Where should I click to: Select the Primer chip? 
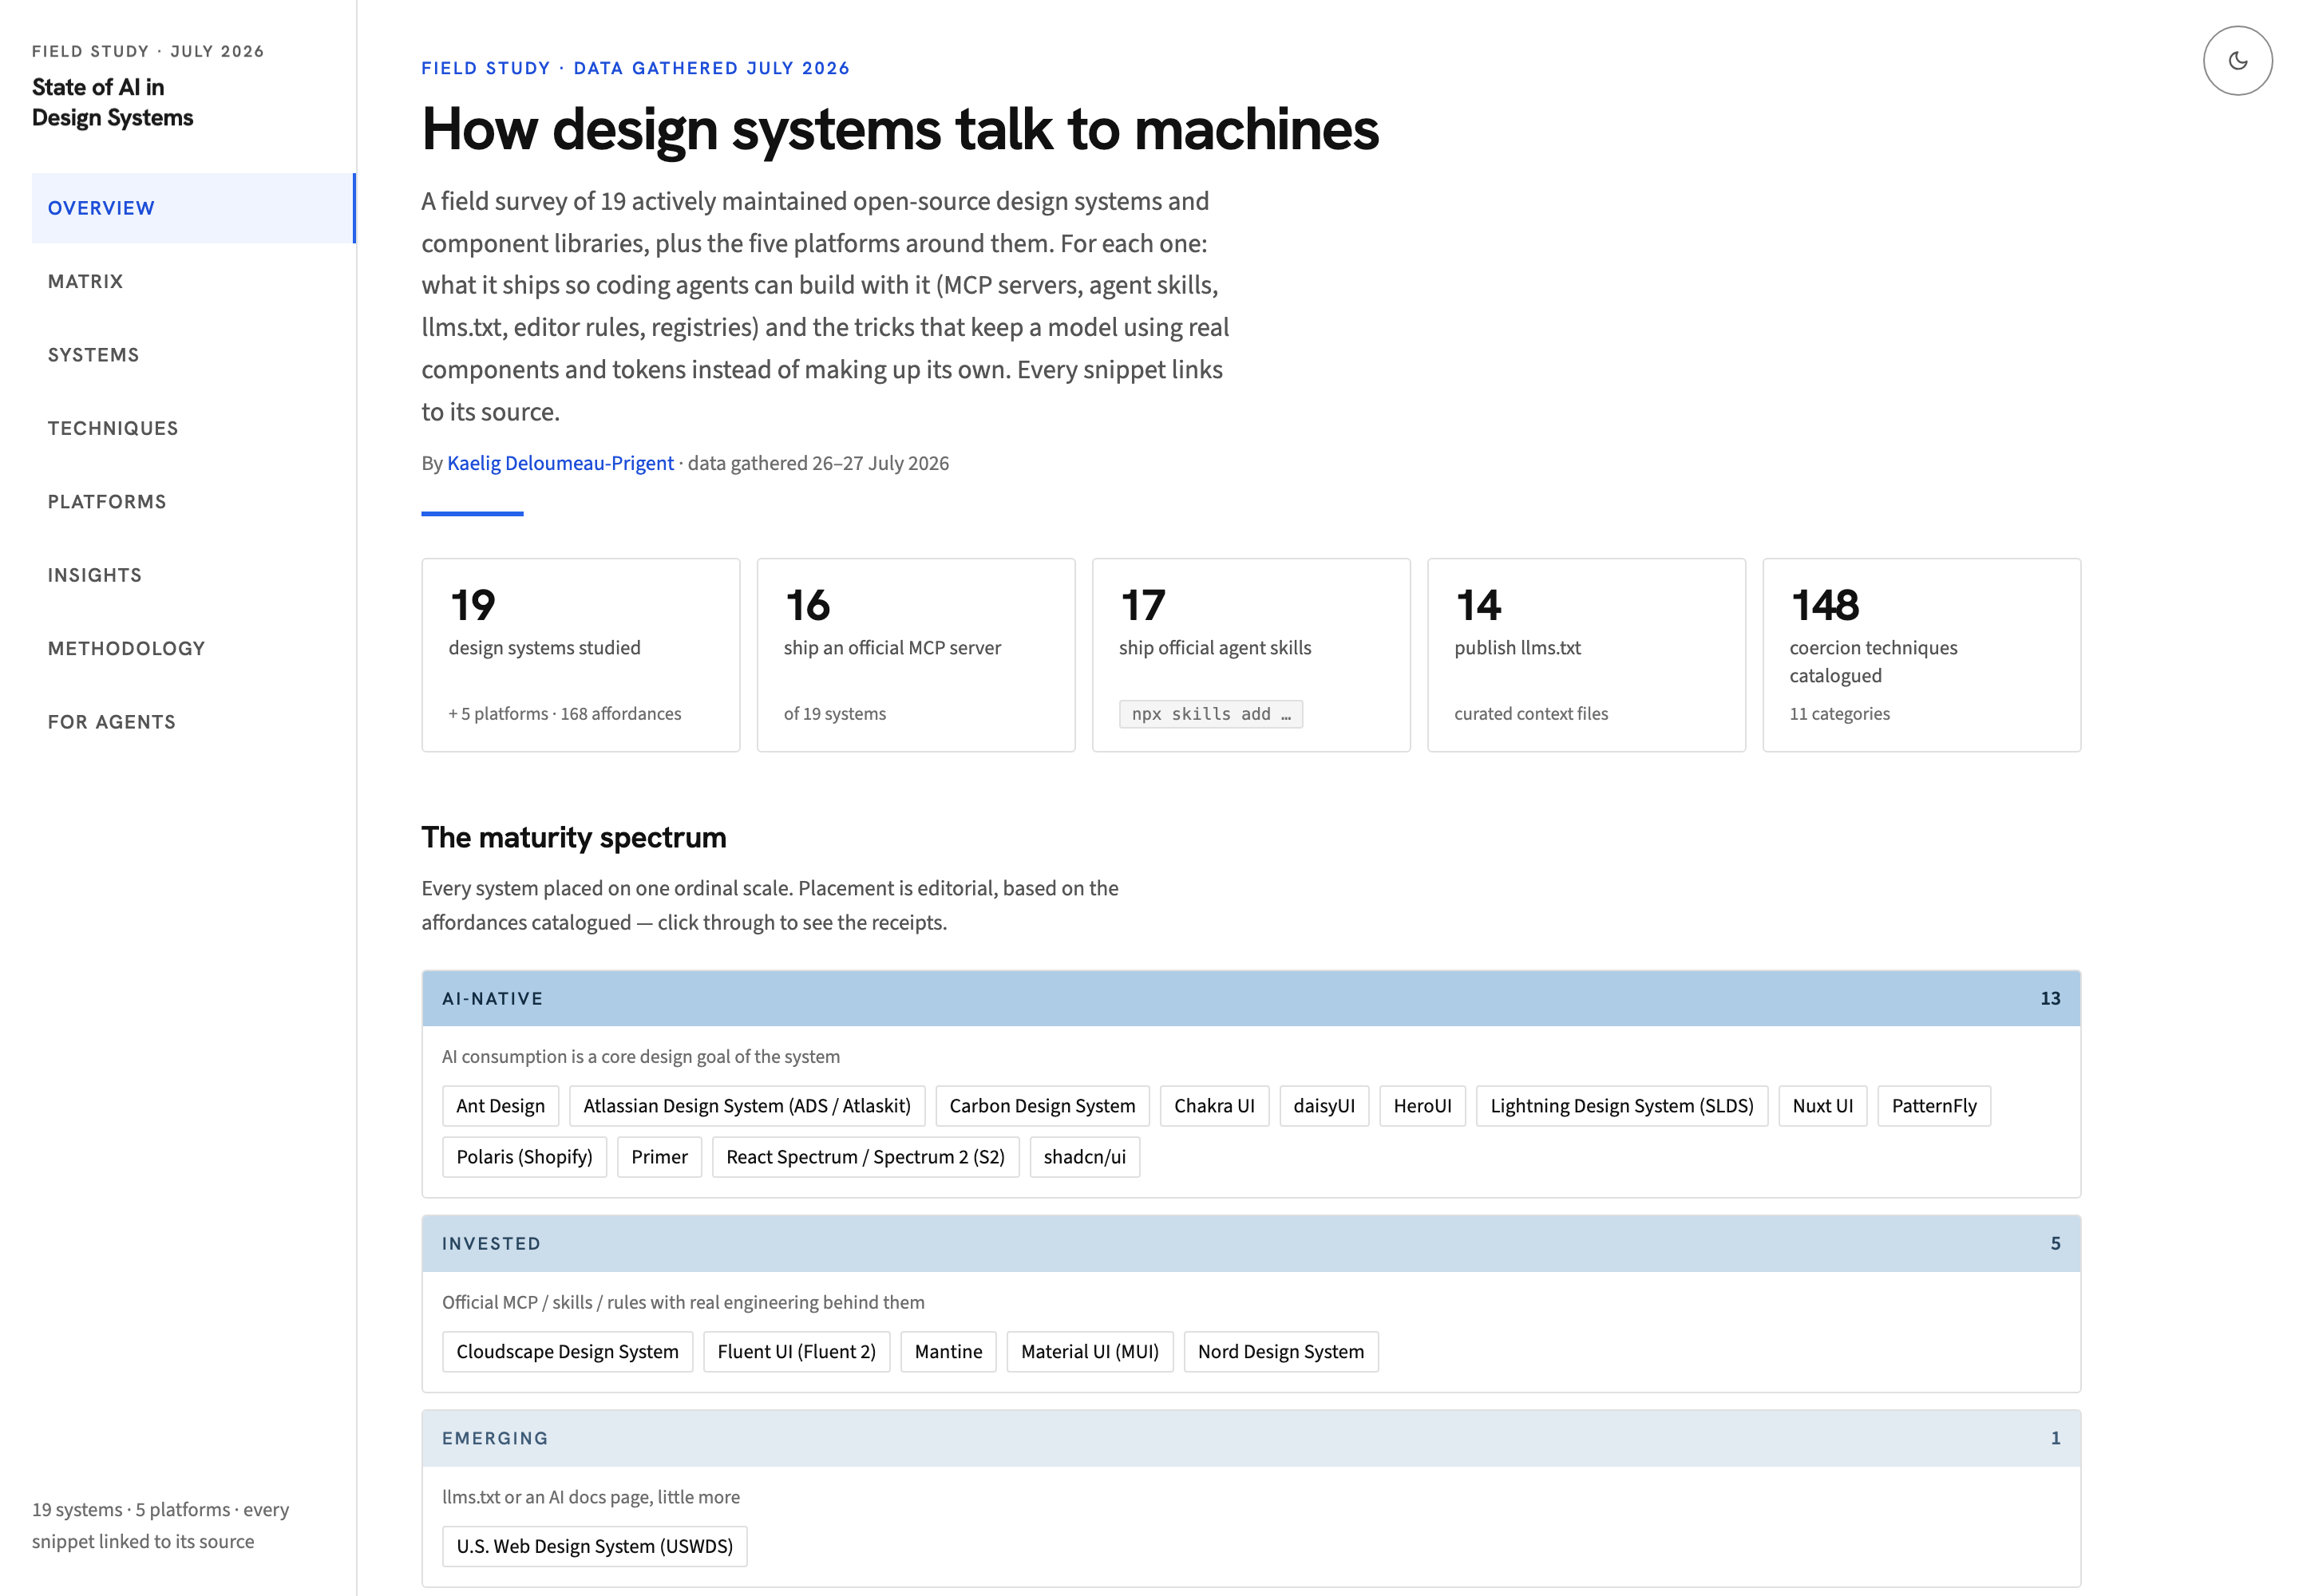pyautogui.click(x=659, y=1157)
